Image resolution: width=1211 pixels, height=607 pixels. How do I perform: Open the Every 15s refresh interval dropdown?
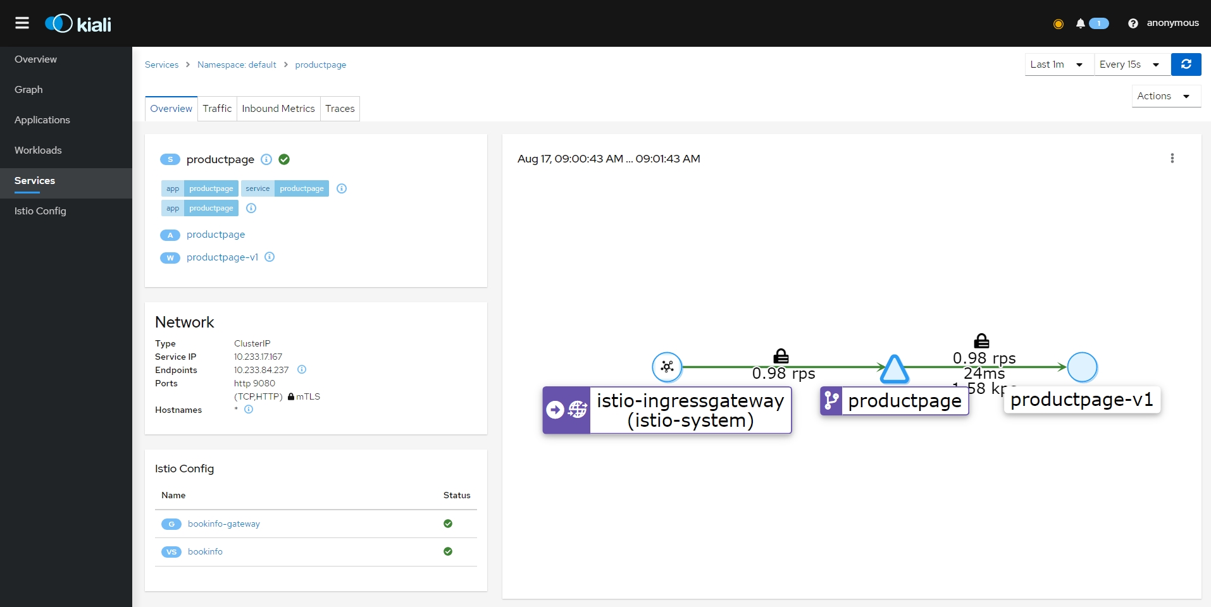tap(1131, 64)
